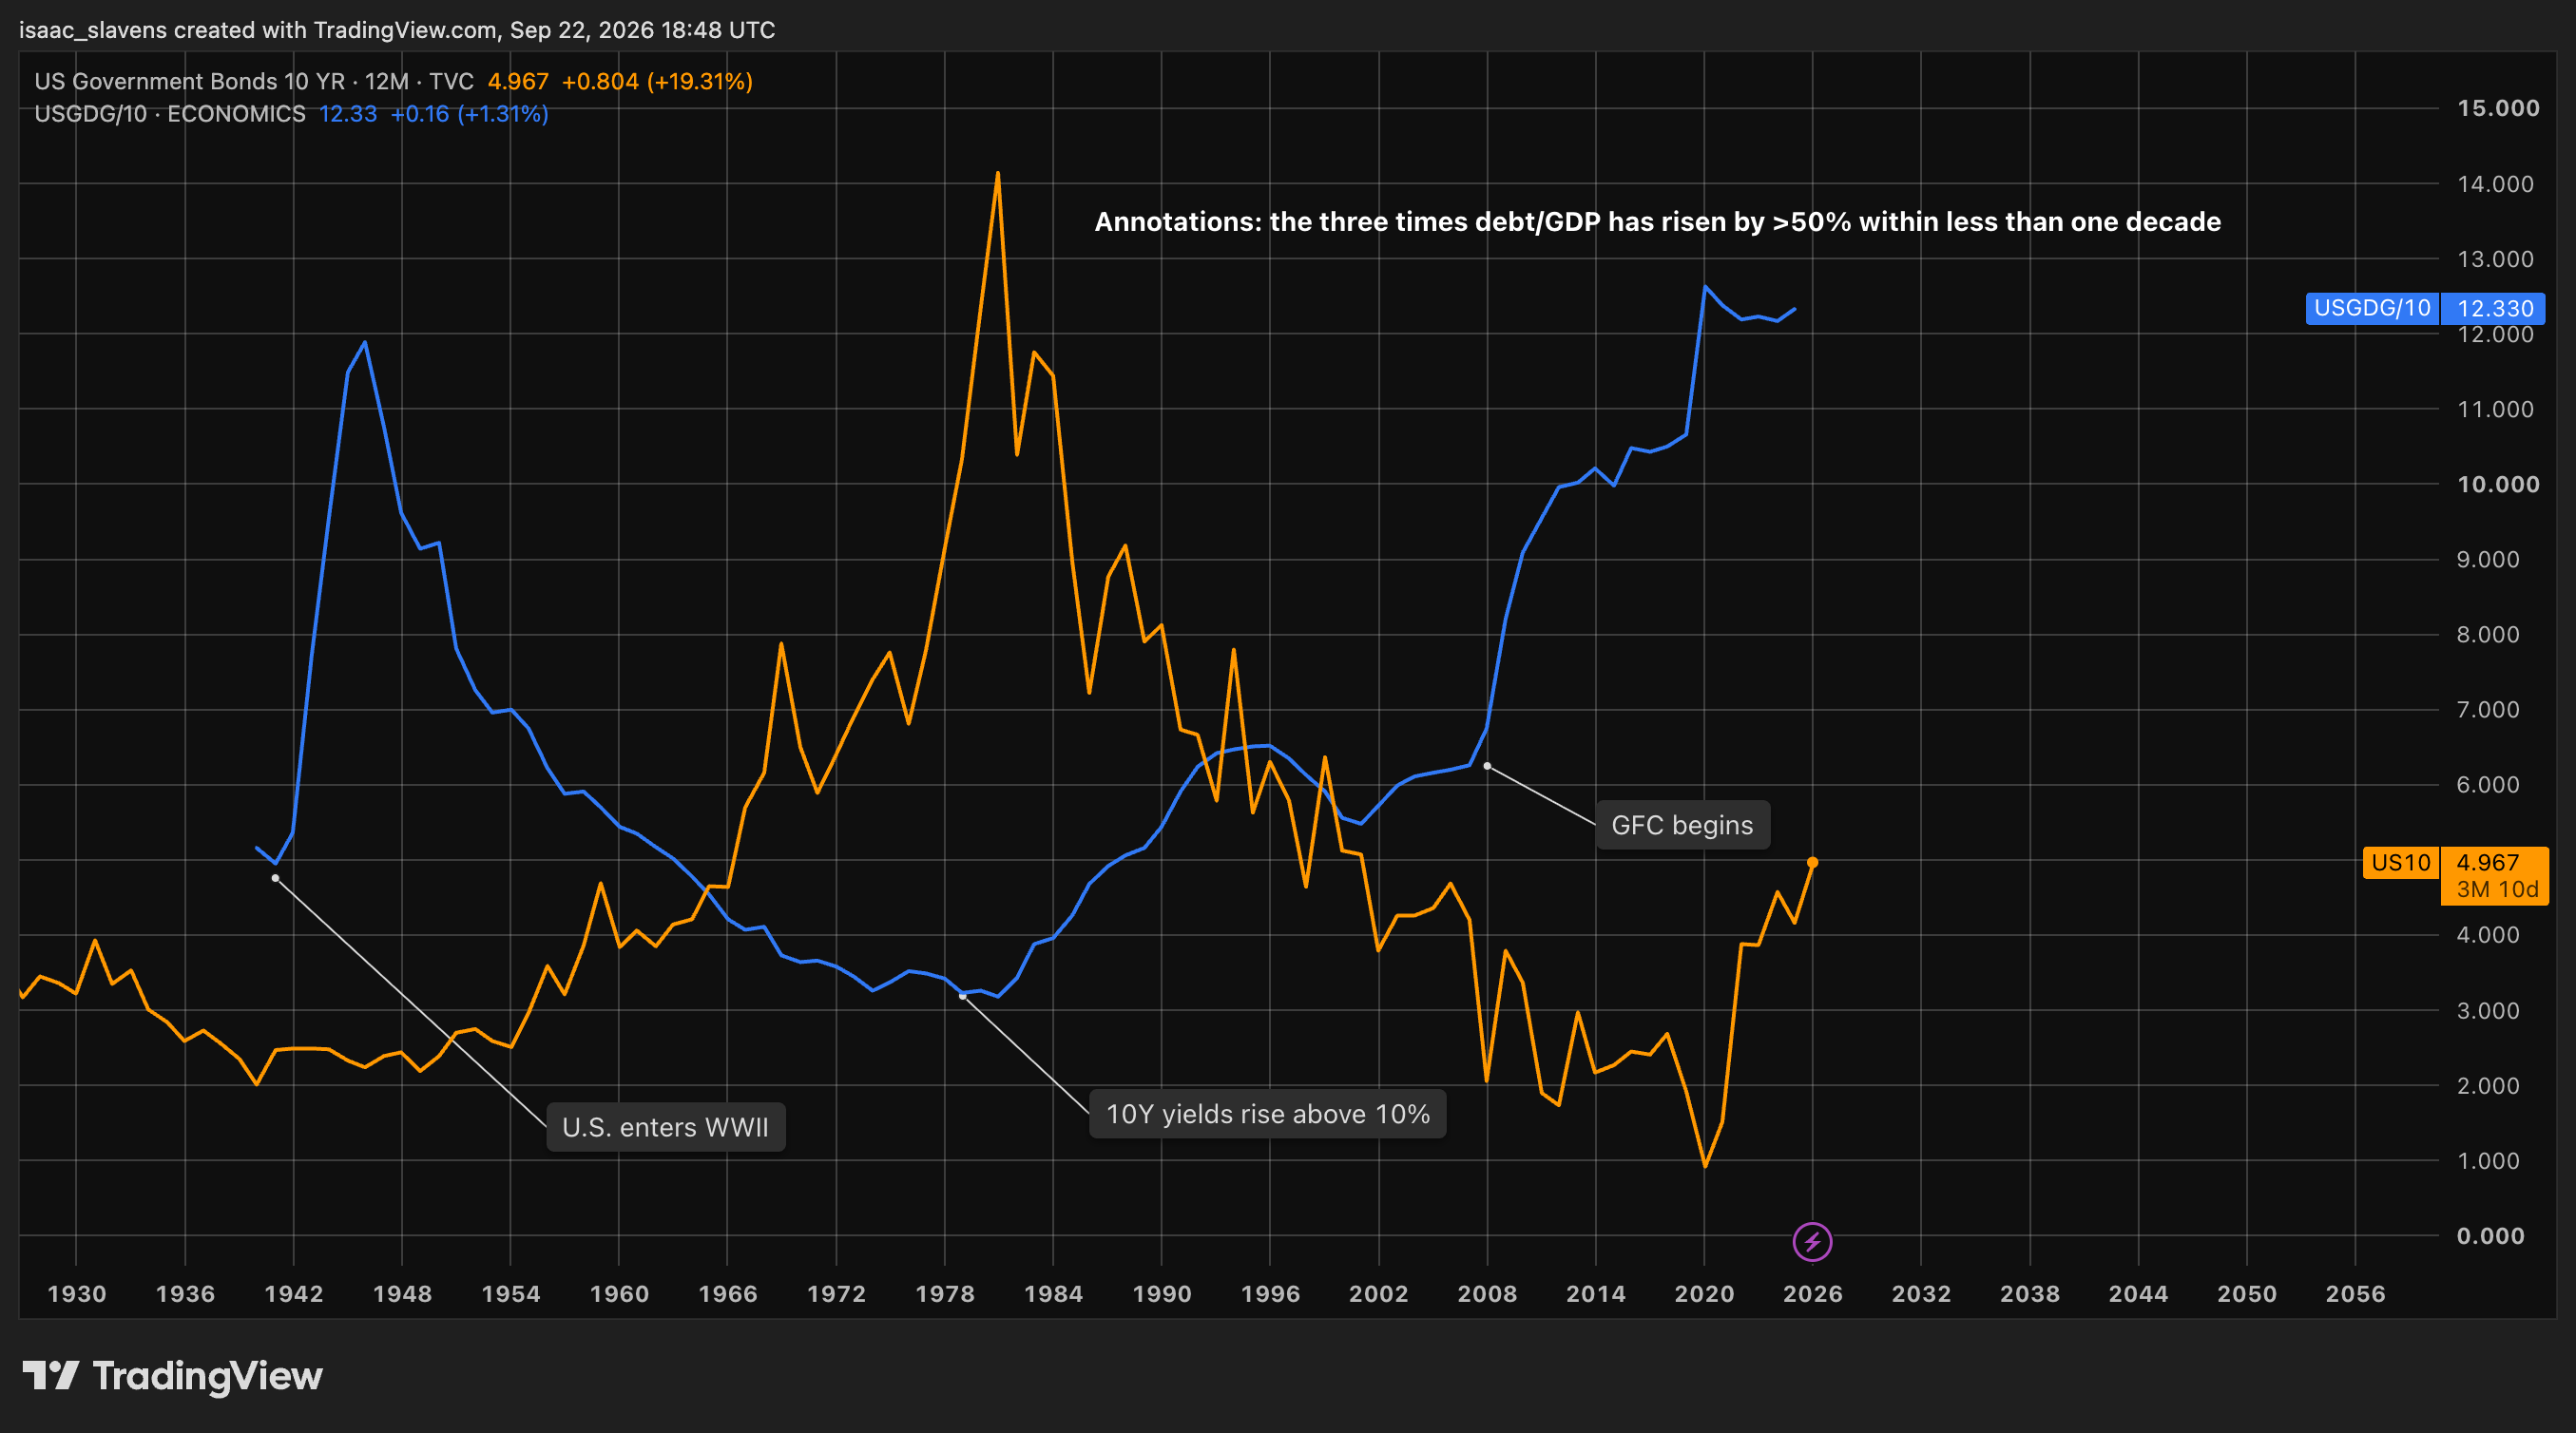This screenshot has height=1433, width=2576.
Task: Click the 2008 label on time axis
Action: 1487,1294
